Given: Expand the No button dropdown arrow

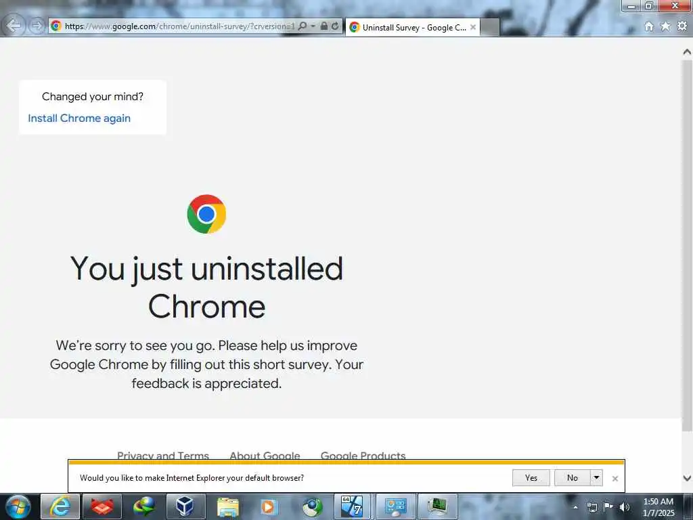Looking at the screenshot, I should point(596,478).
